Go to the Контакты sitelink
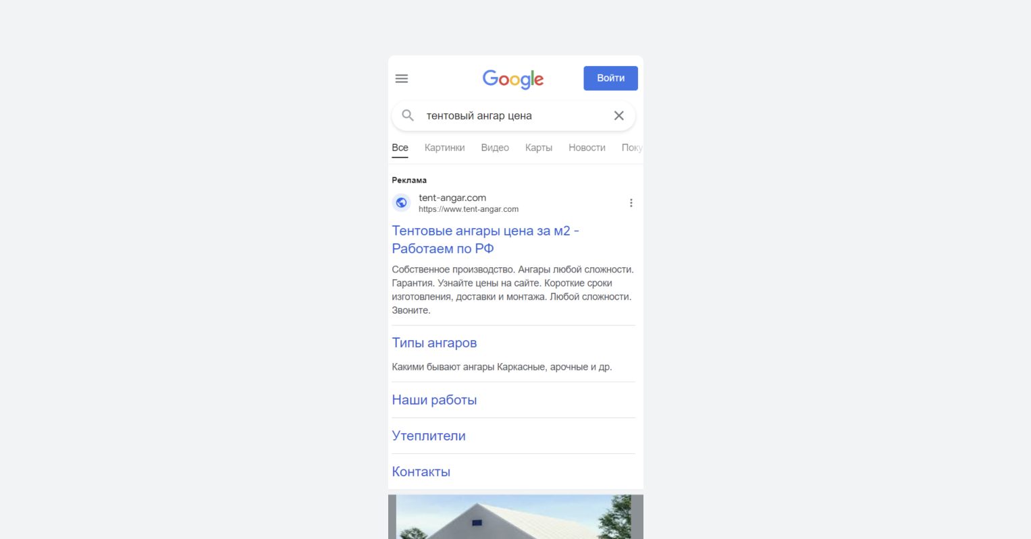The height and width of the screenshot is (539, 1031). point(421,472)
